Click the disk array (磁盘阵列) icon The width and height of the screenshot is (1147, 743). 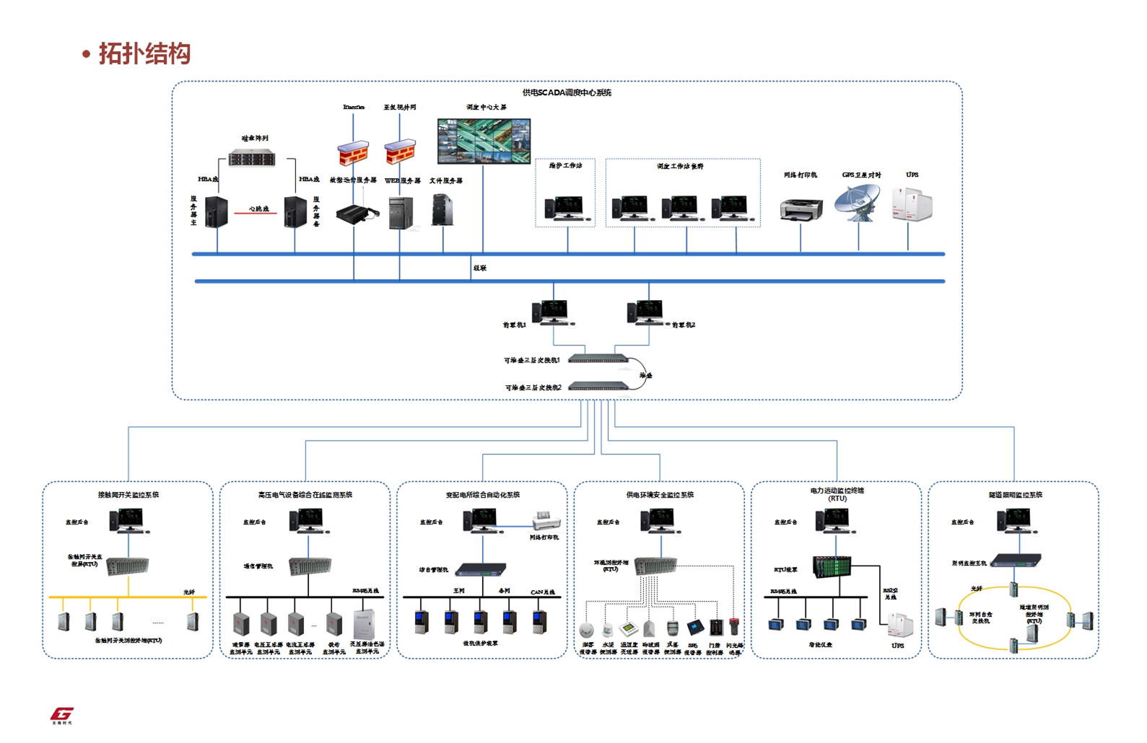click(x=251, y=158)
